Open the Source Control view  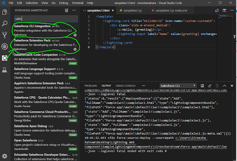tap(4, 35)
